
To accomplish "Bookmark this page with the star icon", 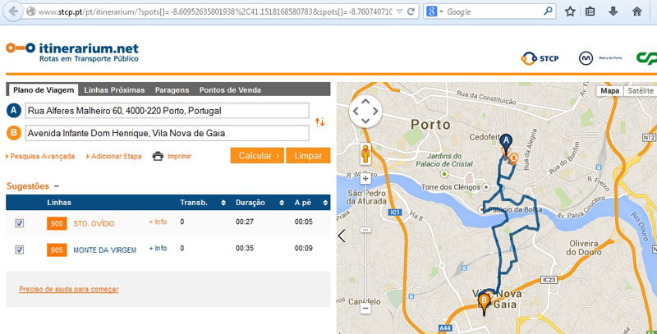I will [x=570, y=11].
